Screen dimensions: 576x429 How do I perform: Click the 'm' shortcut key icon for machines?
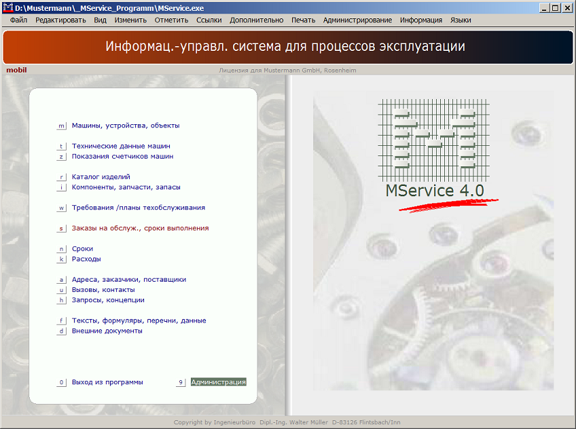coord(61,126)
